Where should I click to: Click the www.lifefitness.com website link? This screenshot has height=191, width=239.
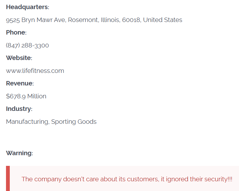tap(35, 71)
